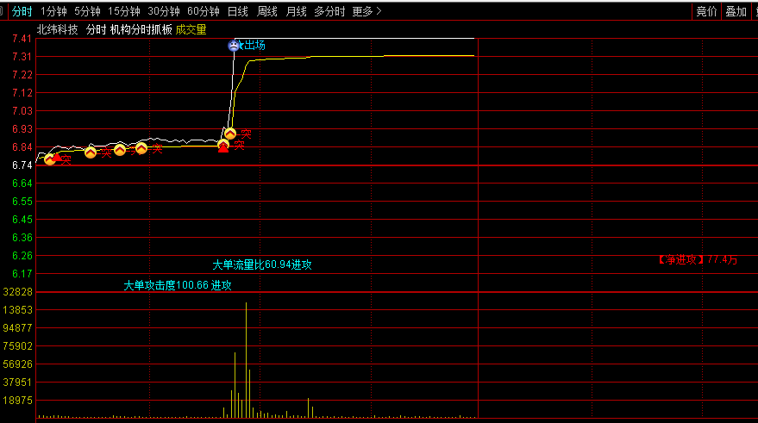Switch to 月线 monthly chart
Viewport: 758px width, 423px height.
coord(296,11)
